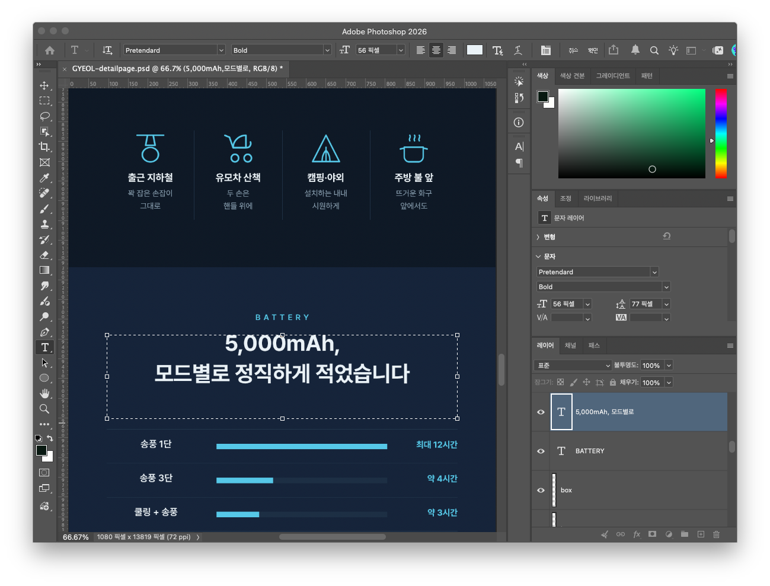770x586 pixels.
Task: Expand the 변형 section in Properties
Action: [x=538, y=237]
